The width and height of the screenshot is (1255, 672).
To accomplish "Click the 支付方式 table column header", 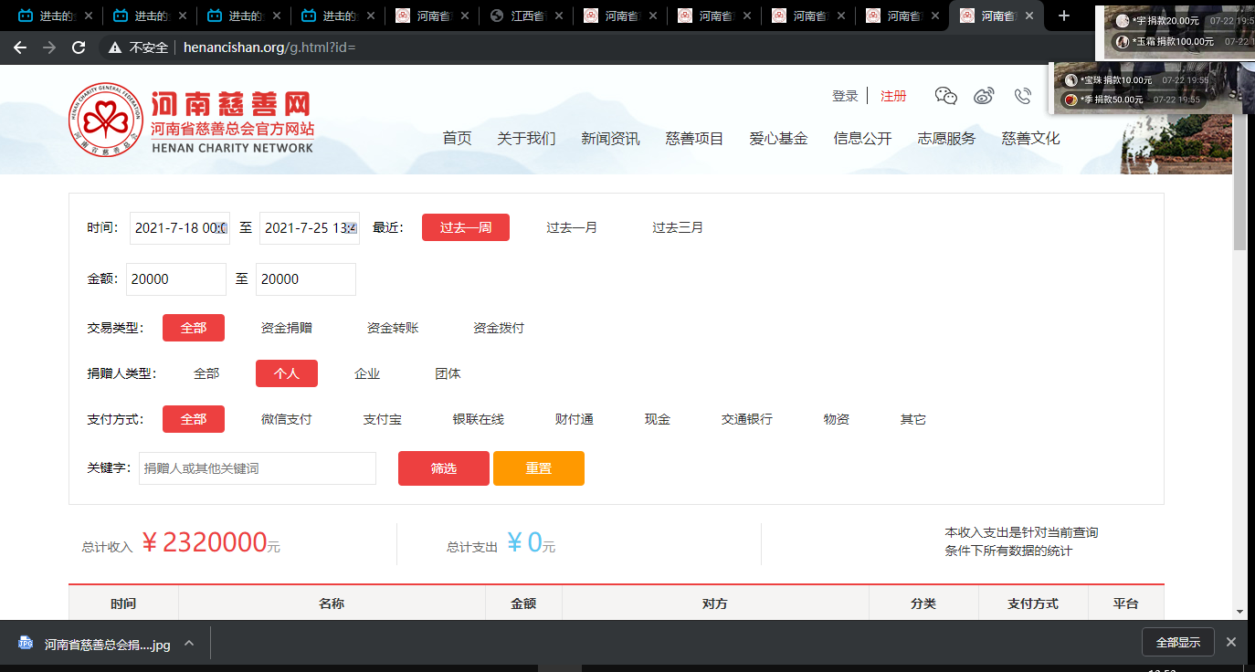I will [1033, 604].
